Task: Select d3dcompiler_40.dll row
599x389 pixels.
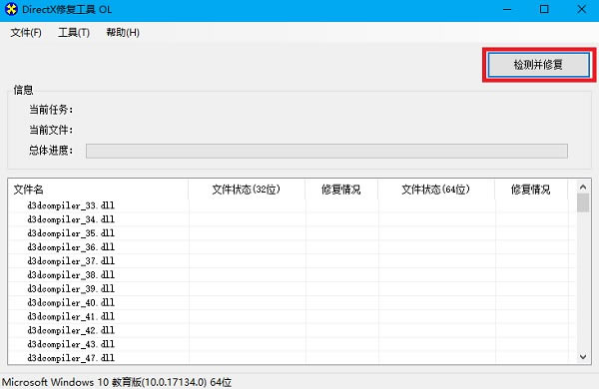Action: point(292,303)
